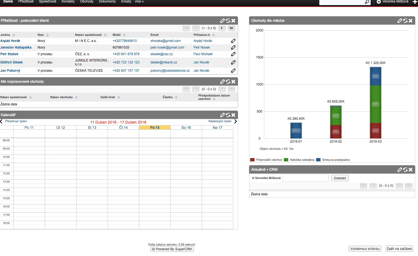Refresh the Obchody dle měsíce chart
The image size is (418, 256).
click(405, 21)
